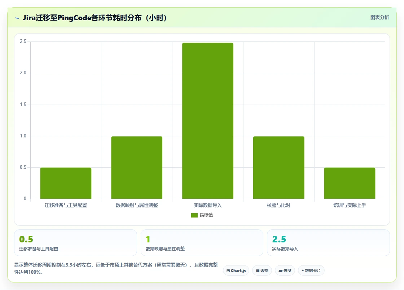Click the 1.0 y-axis tick label

[x=23, y=136]
